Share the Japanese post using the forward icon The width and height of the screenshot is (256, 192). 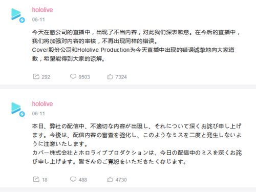click(36, 179)
